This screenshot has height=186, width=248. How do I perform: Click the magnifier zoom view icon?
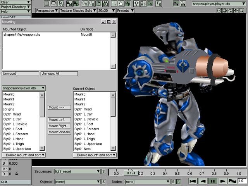pos(241,10)
